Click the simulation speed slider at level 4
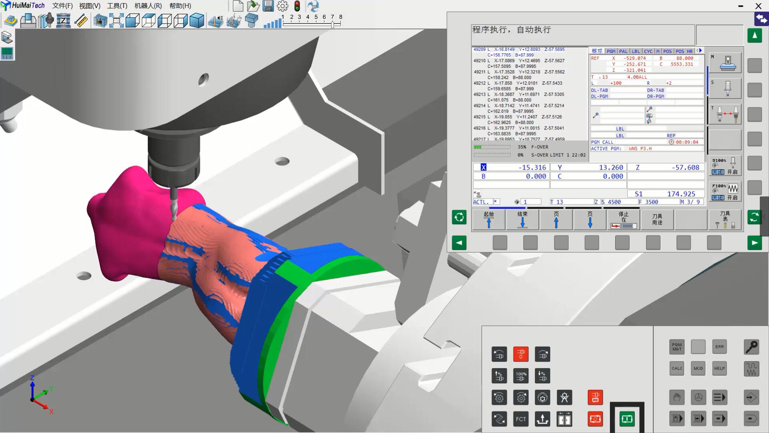Image resolution: width=769 pixels, height=433 pixels. (308, 24)
